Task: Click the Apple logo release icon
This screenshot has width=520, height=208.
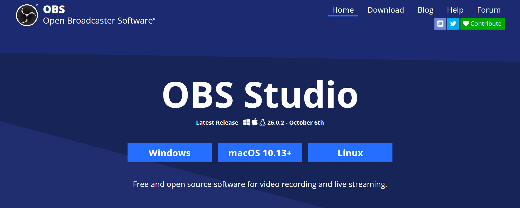Action: (255, 122)
